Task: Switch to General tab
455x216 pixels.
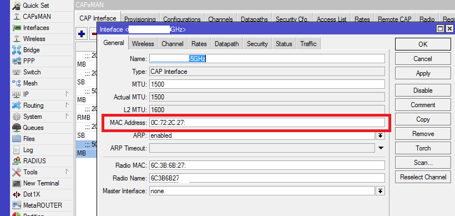Action: tap(114, 43)
